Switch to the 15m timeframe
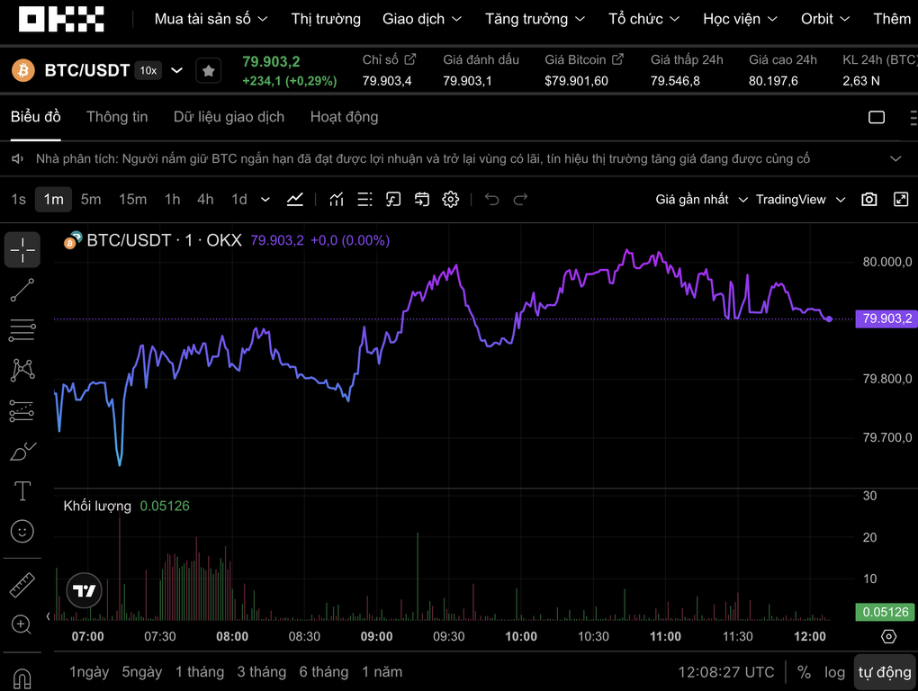Image resolution: width=918 pixels, height=691 pixels. pos(133,200)
